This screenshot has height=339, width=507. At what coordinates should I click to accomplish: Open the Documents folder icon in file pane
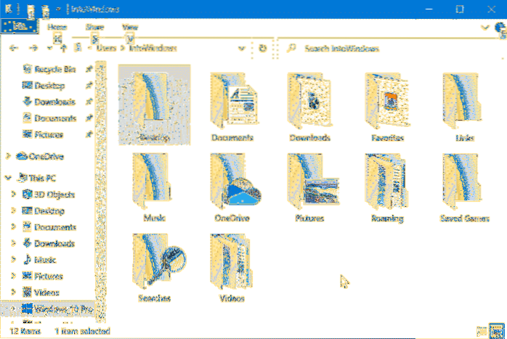click(x=232, y=104)
